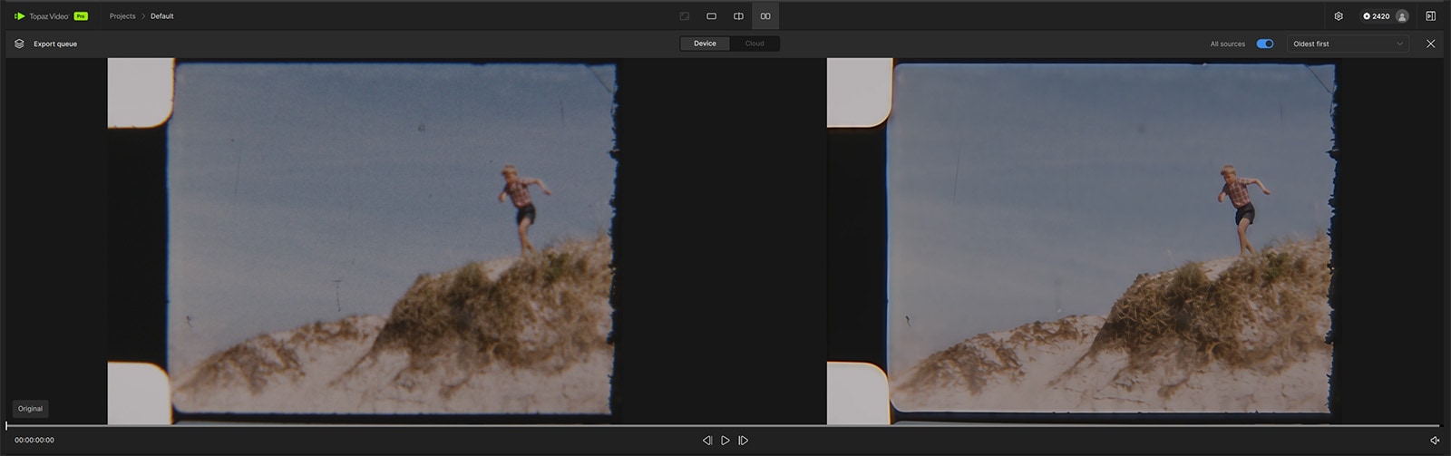This screenshot has width=1451, height=456.
Task: Open settings with the gear icon
Action: pyautogui.click(x=1339, y=16)
